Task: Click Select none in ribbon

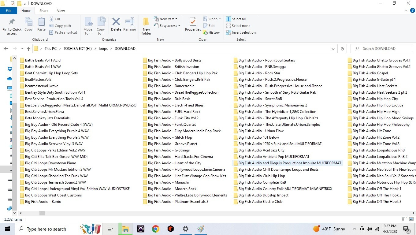Action: tap(238, 26)
